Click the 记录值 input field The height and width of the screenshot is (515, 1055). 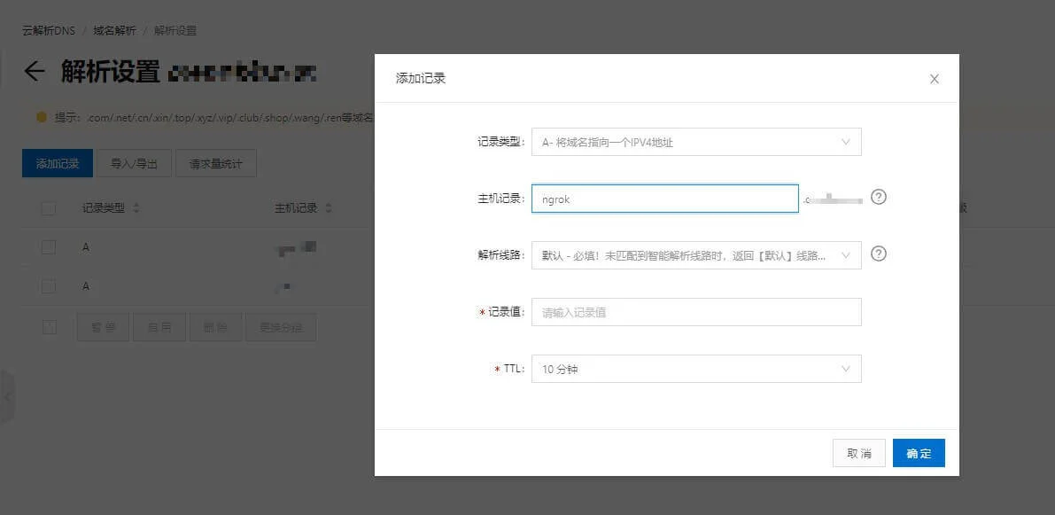pos(695,312)
